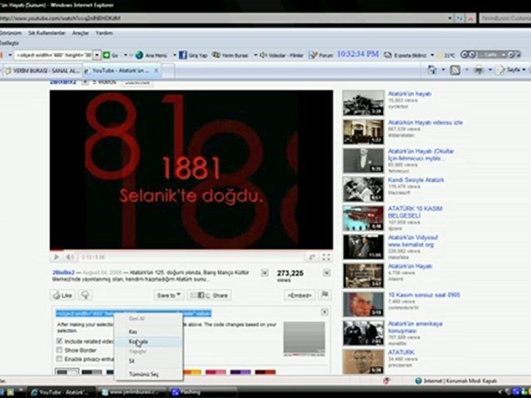The height and width of the screenshot is (398, 531).
Task: Open 10 Kasım sonsuz saat 0905 link
Action: 424,295
